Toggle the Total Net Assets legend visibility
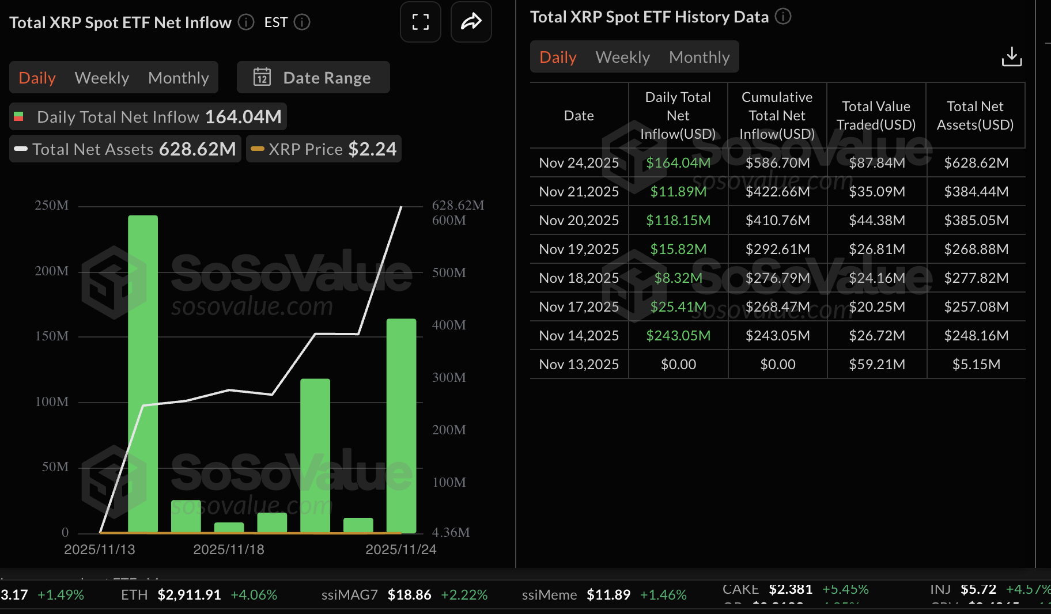Image resolution: width=1051 pixels, height=614 pixels. pos(124,149)
